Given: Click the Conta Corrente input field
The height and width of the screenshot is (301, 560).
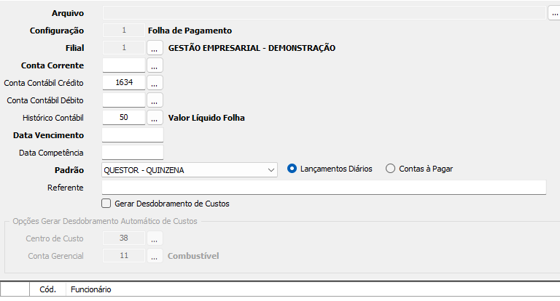Looking at the screenshot, I should point(123,65).
